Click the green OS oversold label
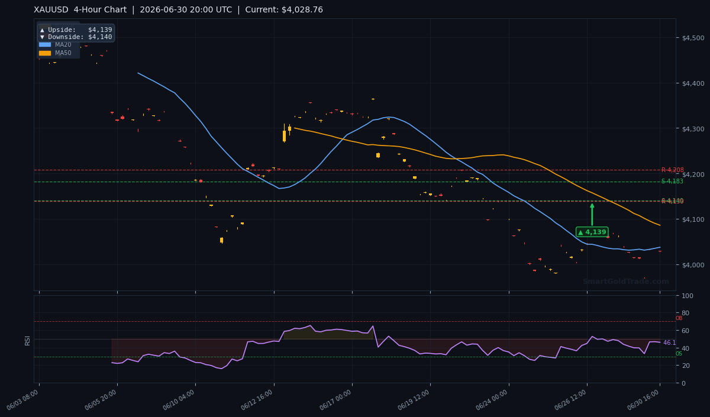710x417 pixels. (x=679, y=354)
